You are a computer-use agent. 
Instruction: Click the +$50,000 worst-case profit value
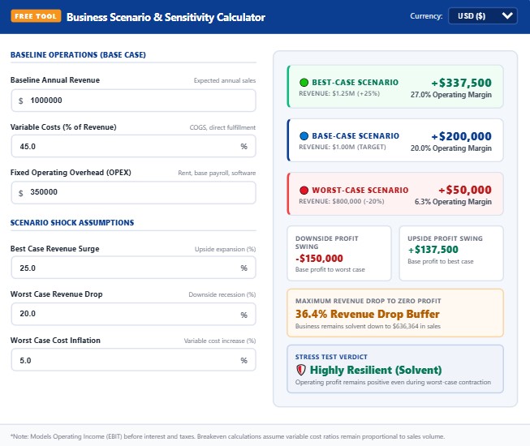(465, 190)
